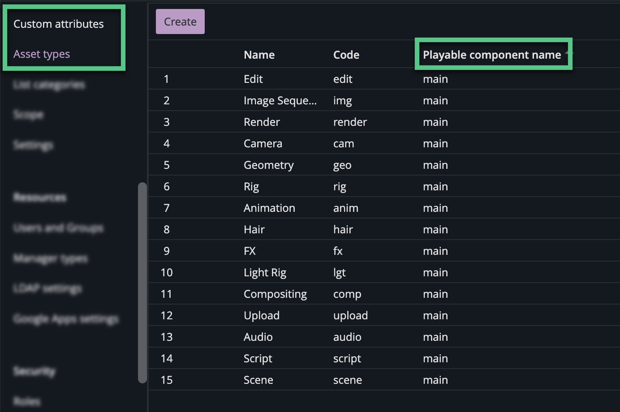Image resolution: width=620 pixels, height=412 pixels.
Task: Open Google Apps settings
Action: coord(66,318)
